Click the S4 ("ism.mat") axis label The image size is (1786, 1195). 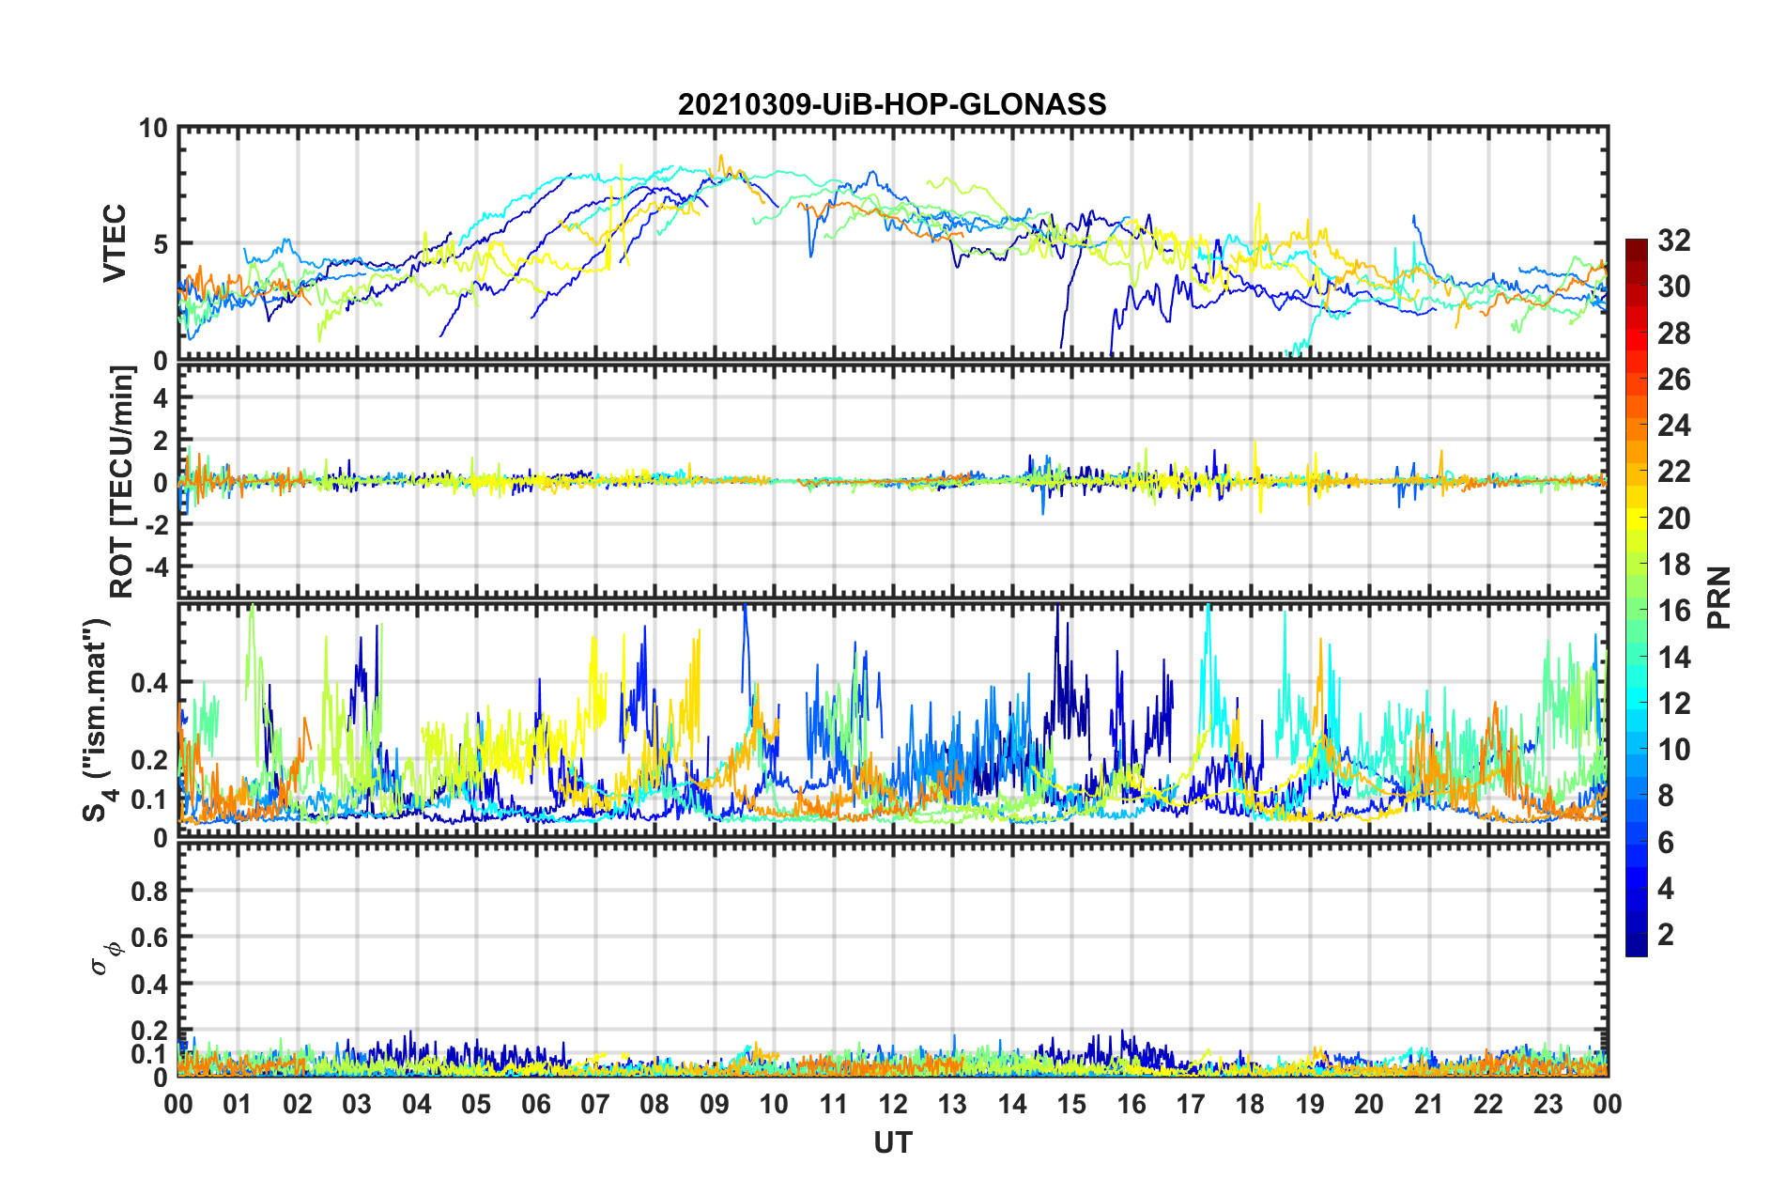100,720
